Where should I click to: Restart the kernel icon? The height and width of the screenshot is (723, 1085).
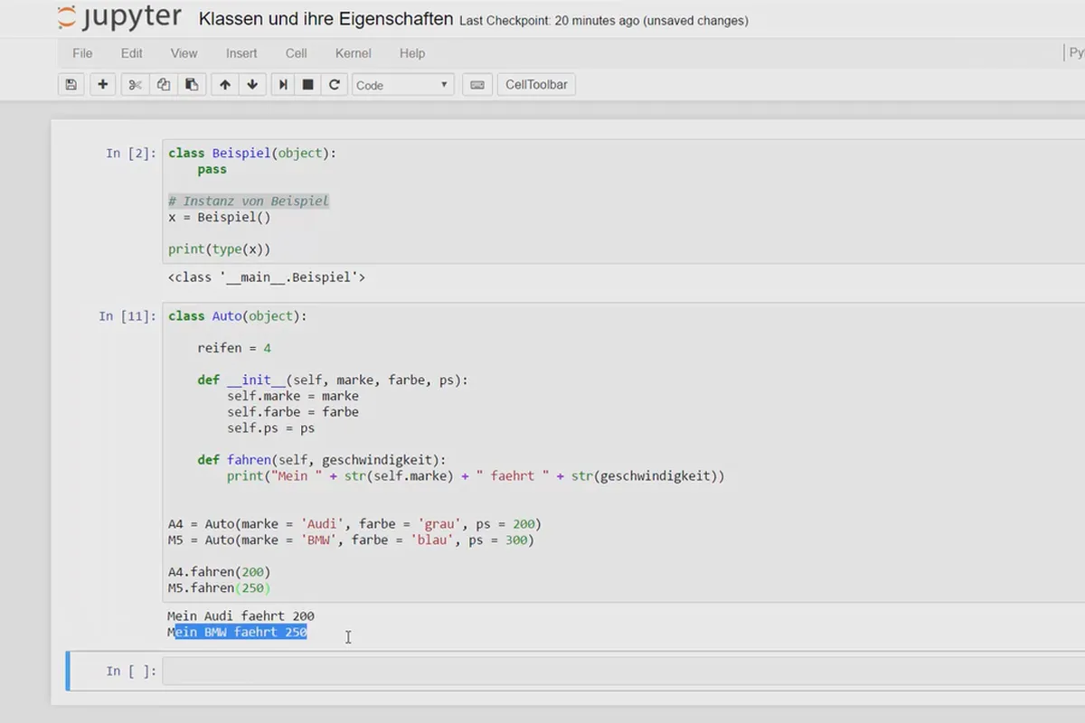(335, 85)
